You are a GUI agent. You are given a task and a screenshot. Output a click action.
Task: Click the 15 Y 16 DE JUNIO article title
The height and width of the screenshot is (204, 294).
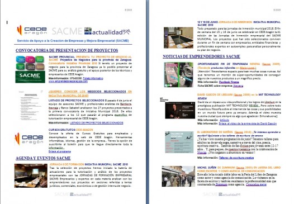click(239, 23)
